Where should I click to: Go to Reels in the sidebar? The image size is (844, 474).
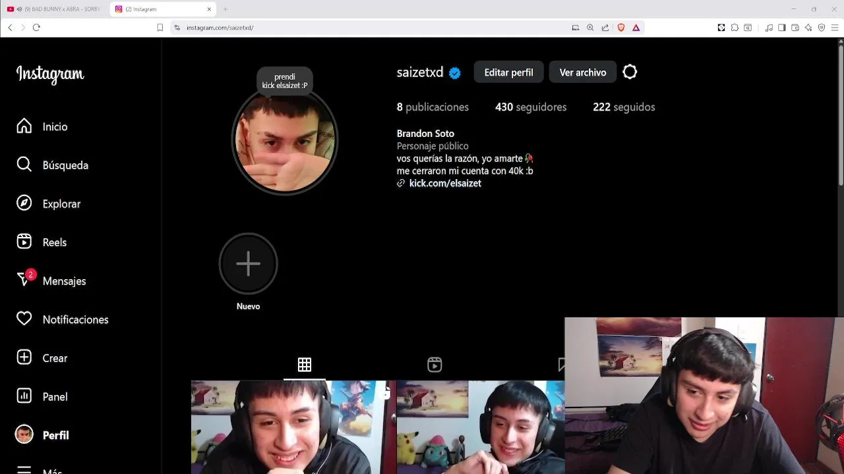point(42,242)
